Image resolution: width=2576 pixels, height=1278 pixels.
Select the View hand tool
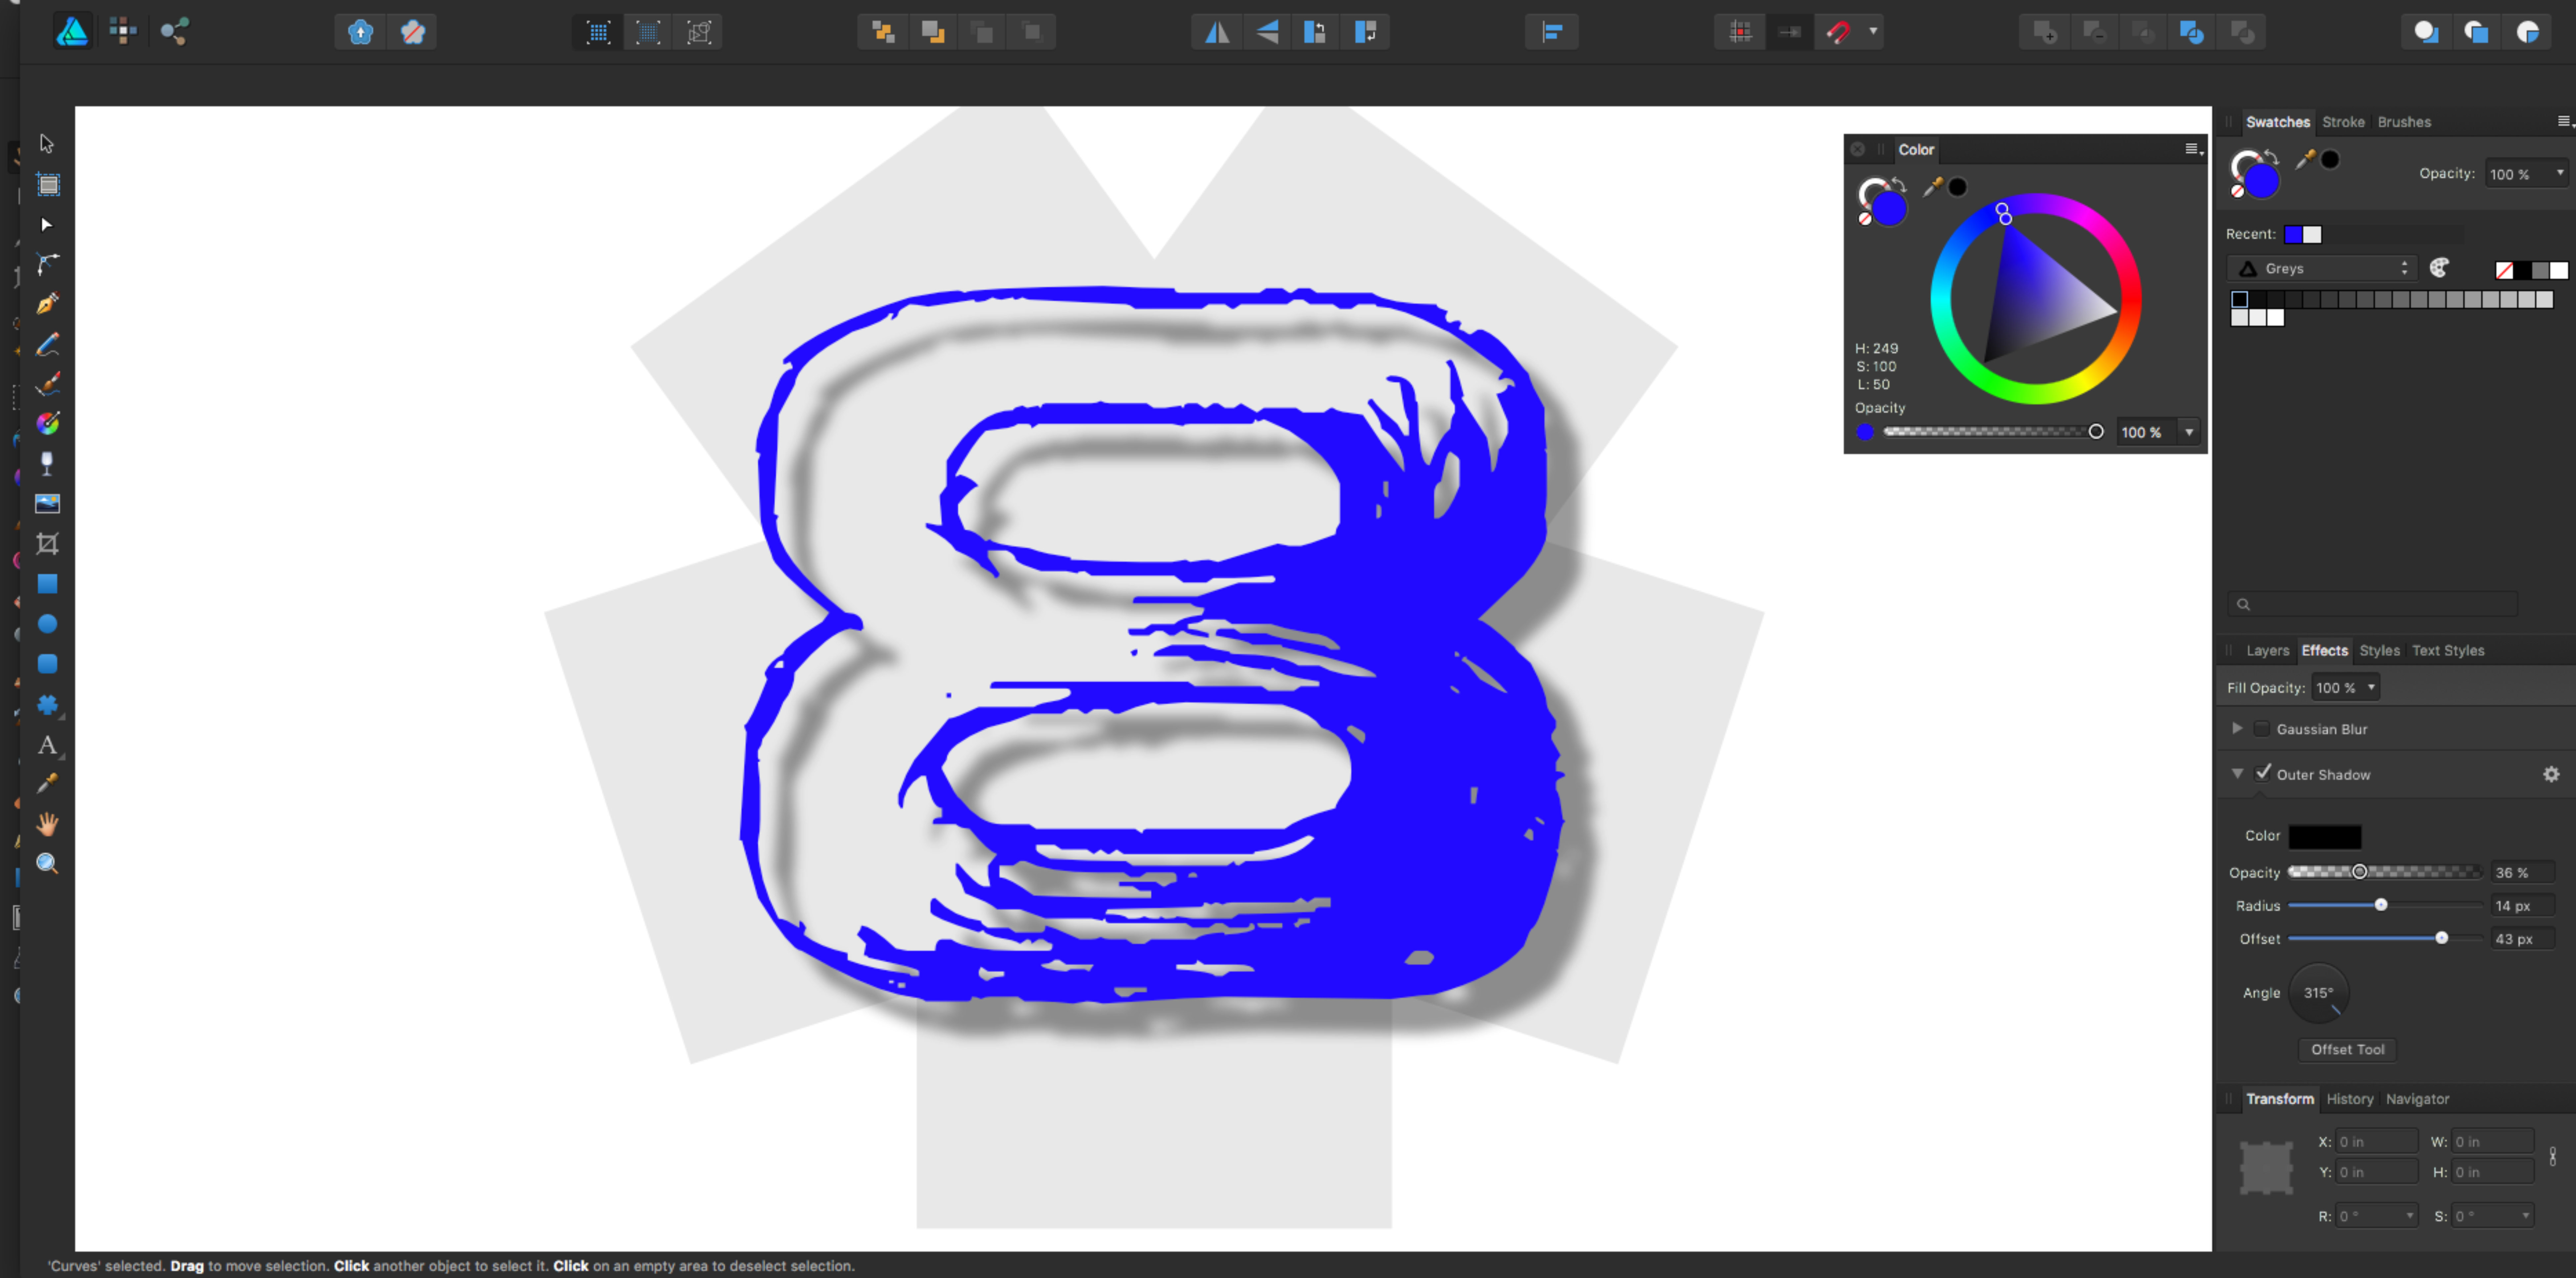[x=47, y=824]
